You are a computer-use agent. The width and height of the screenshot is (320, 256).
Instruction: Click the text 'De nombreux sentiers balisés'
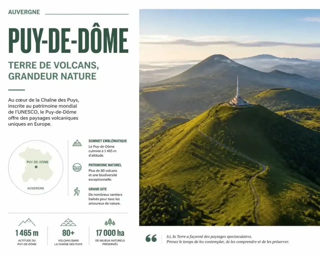tap(105, 197)
